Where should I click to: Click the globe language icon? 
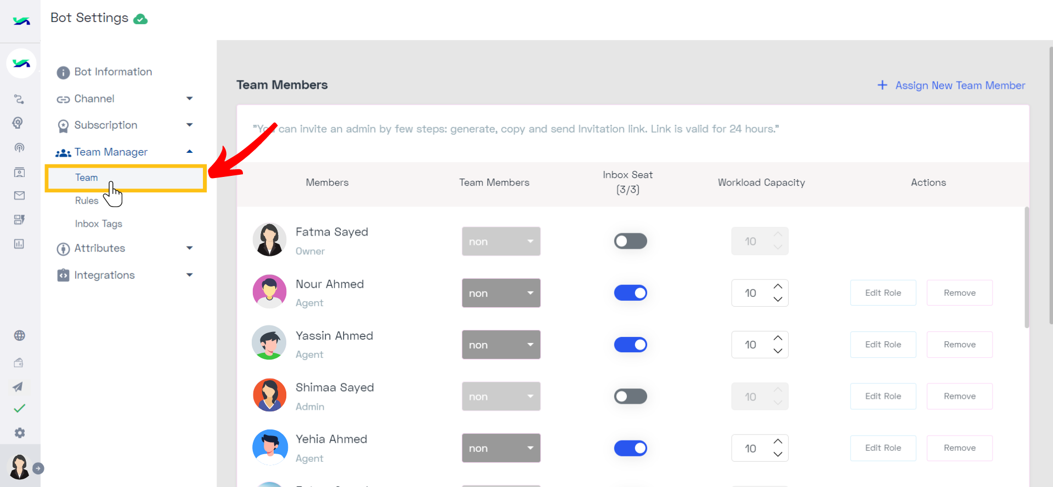(19, 336)
